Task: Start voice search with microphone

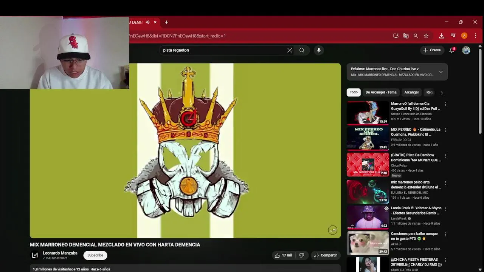Action: (319, 50)
